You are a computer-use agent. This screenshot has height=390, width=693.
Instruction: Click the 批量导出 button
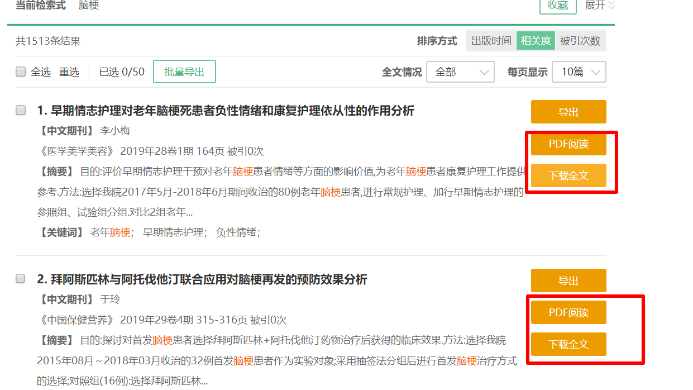point(184,72)
